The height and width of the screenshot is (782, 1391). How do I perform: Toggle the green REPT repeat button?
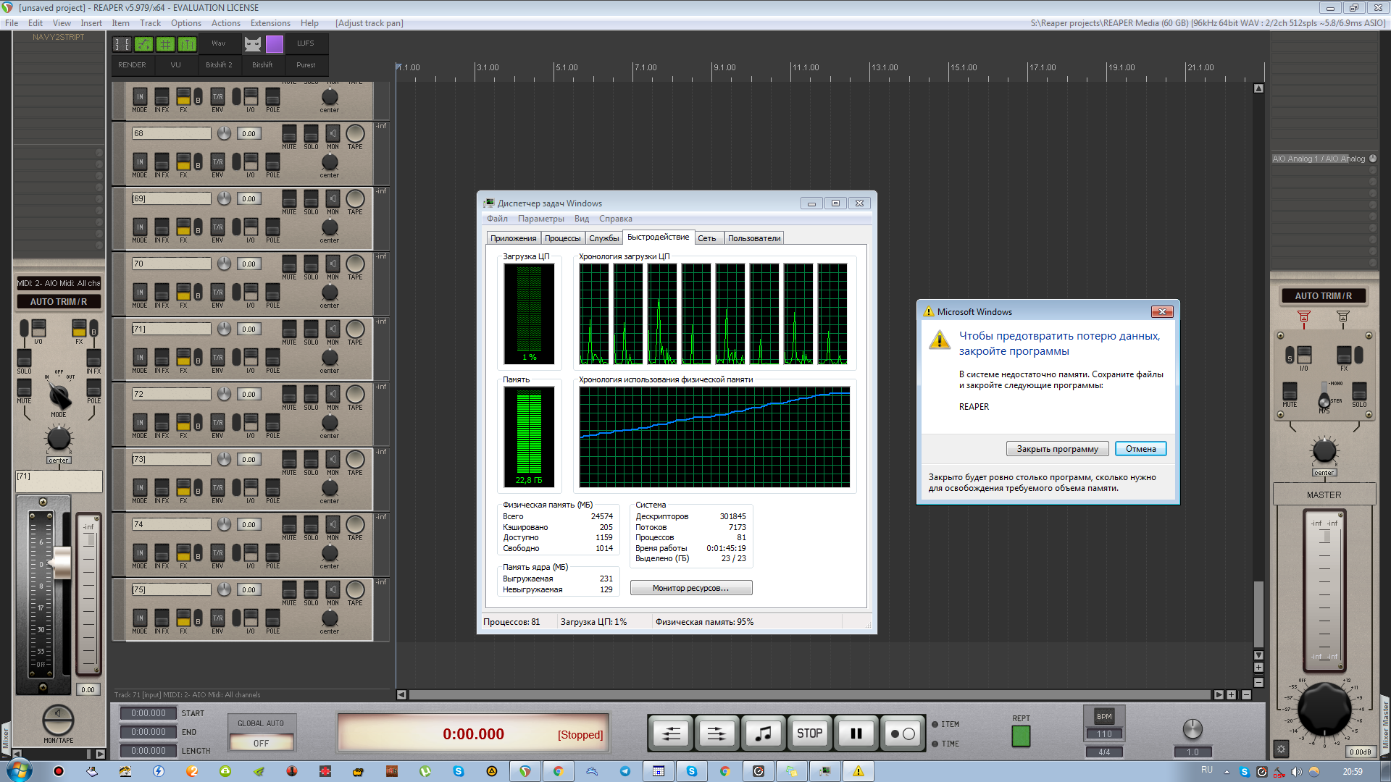(x=1020, y=736)
